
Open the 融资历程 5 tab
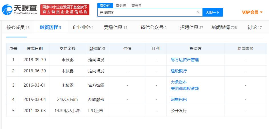[51, 27]
